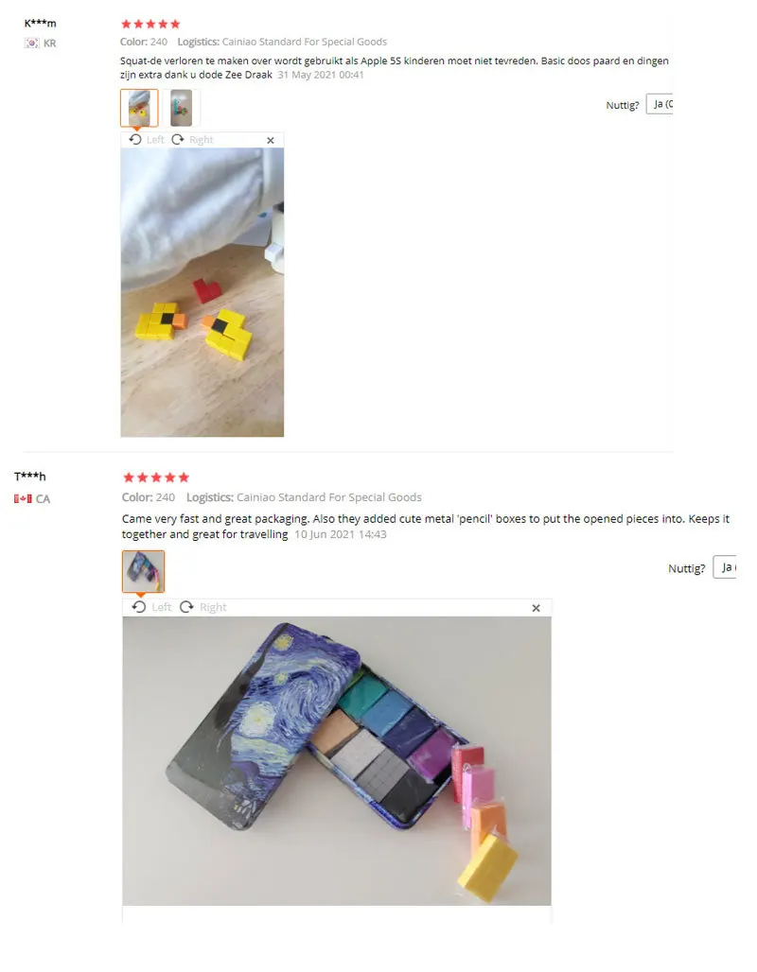Screen dimensions: 757x972
Task: Click the five-star rating of T***h's review
Action: [x=156, y=477]
